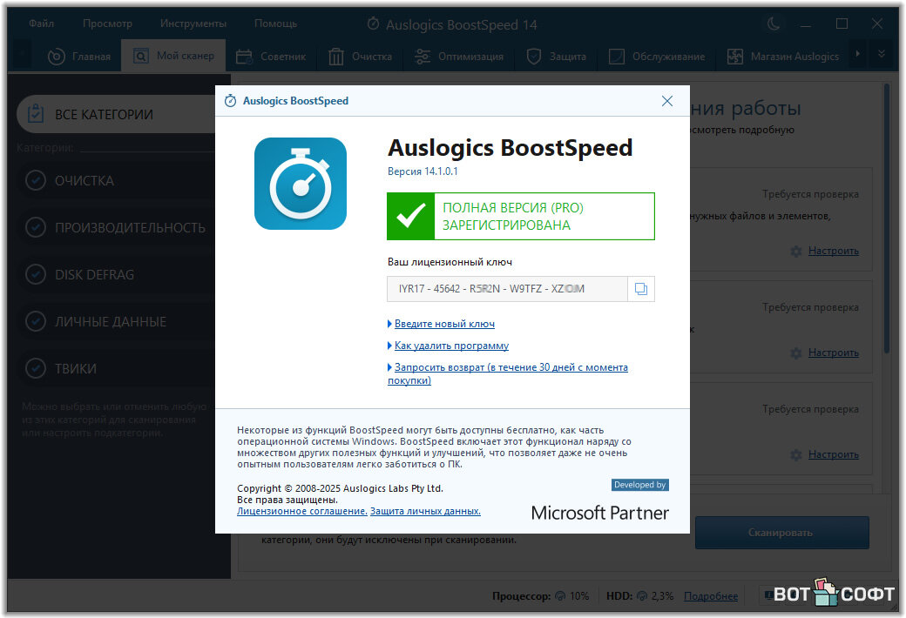Toggle the night mode moon icon
This screenshot has width=906, height=618.
773,24
